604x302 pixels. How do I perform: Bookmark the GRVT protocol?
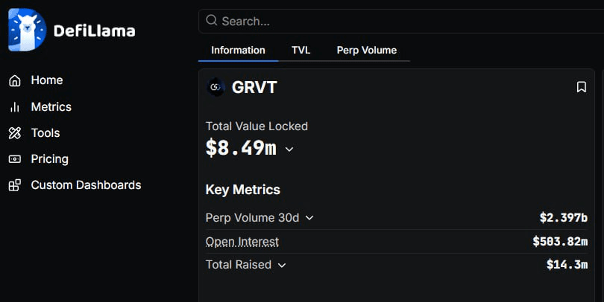point(582,87)
